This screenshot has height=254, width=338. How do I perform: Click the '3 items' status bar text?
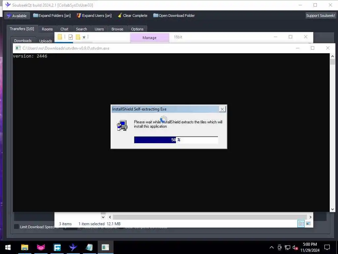coord(65,224)
